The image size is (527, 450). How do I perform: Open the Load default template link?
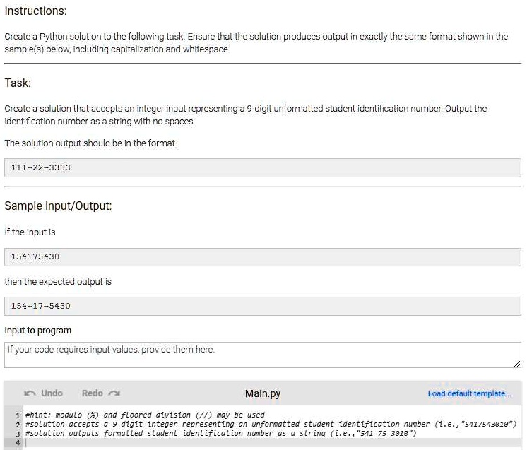469,393
